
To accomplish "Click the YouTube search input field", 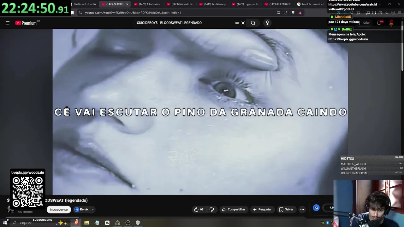I will coord(185,23).
